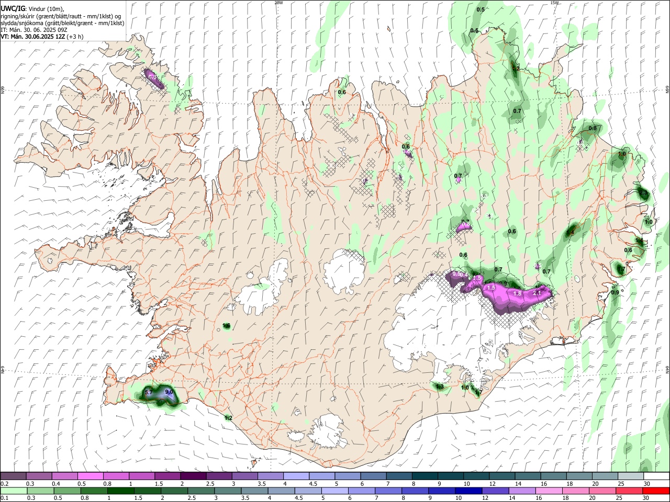
Task: Click the 25 label under lower legend row
Action: 620,498
